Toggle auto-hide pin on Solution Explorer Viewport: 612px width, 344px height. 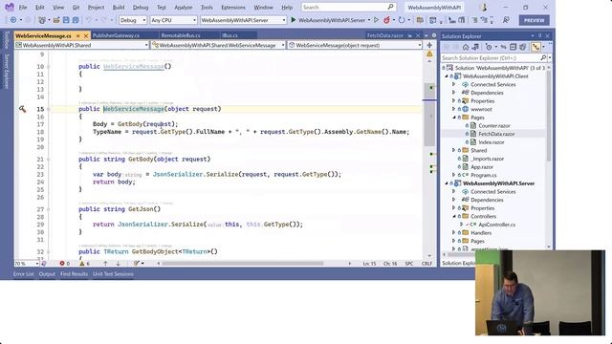(x=539, y=36)
